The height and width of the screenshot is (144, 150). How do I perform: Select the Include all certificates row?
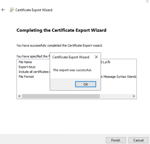pos(77,72)
